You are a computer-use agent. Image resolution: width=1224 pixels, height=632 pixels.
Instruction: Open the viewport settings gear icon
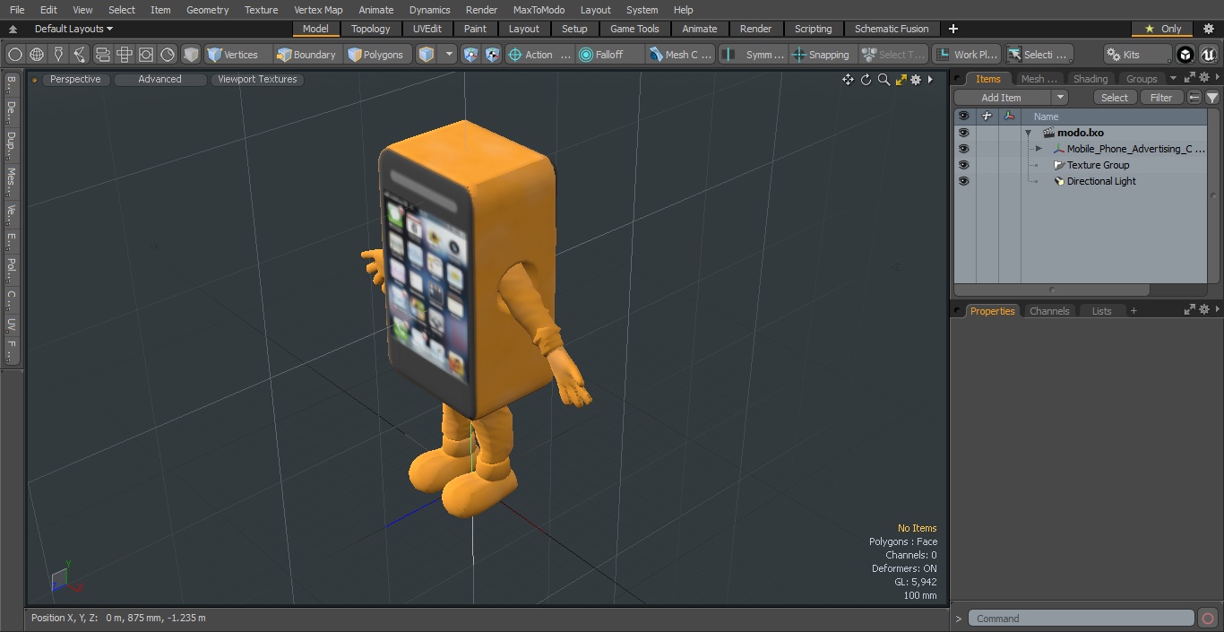(916, 80)
